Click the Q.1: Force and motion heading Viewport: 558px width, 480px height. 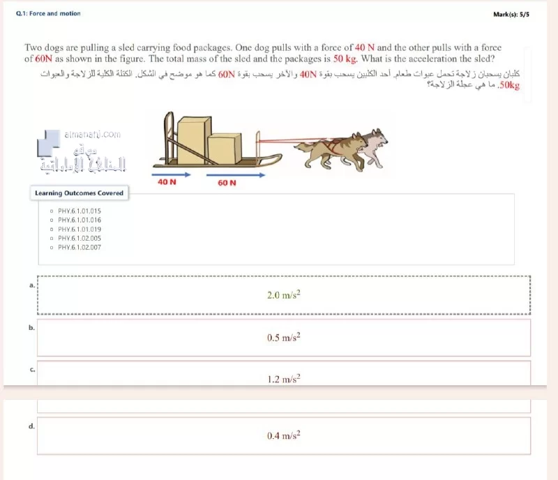point(48,13)
